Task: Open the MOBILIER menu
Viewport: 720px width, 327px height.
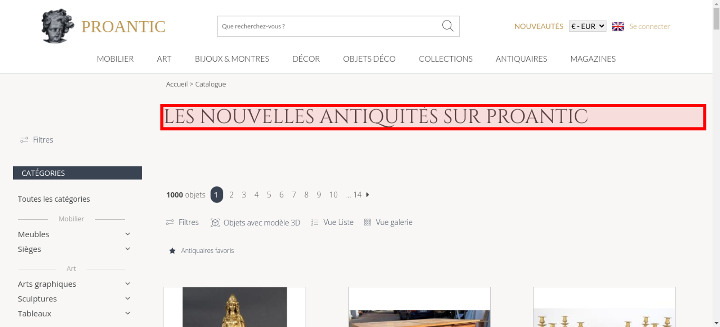Action: (x=115, y=59)
